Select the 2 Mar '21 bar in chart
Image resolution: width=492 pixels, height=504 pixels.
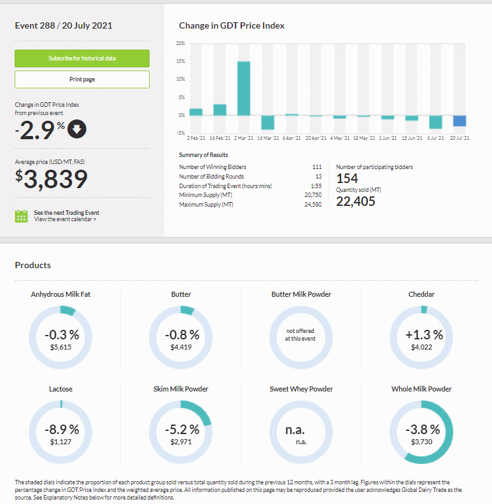point(244,88)
